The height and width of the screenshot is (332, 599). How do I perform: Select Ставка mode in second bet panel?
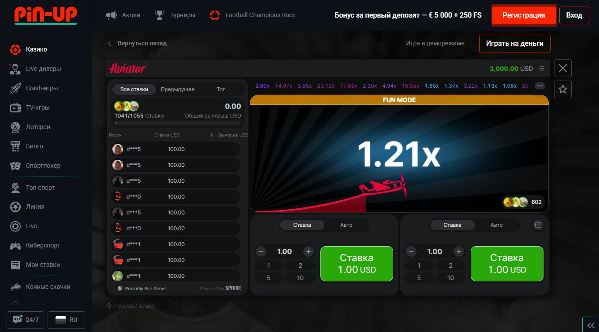click(x=452, y=225)
